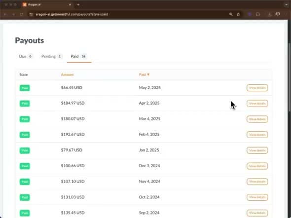Go back with the browser back arrow
This screenshot has width=291, height=218.
click(5, 14)
